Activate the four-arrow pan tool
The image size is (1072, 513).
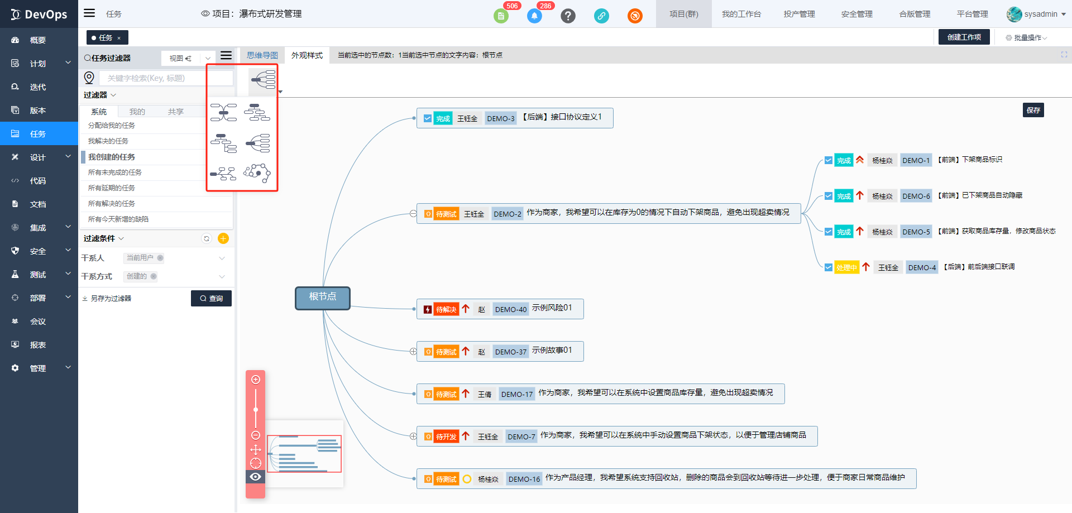coord(256,449)
